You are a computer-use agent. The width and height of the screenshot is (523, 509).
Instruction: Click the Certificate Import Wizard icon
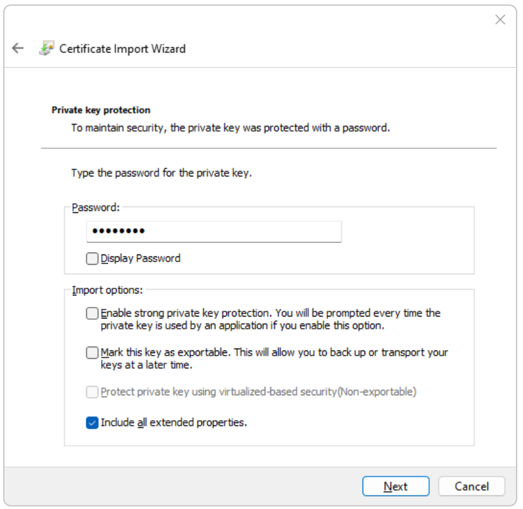point(46,49)
